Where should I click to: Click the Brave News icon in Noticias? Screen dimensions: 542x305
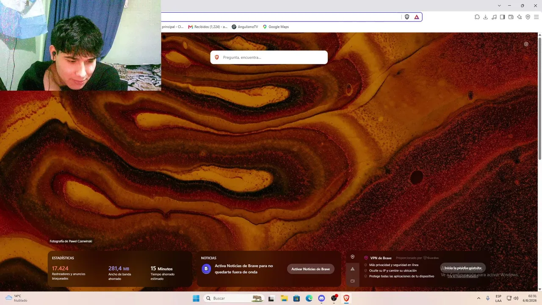(206, 269)
